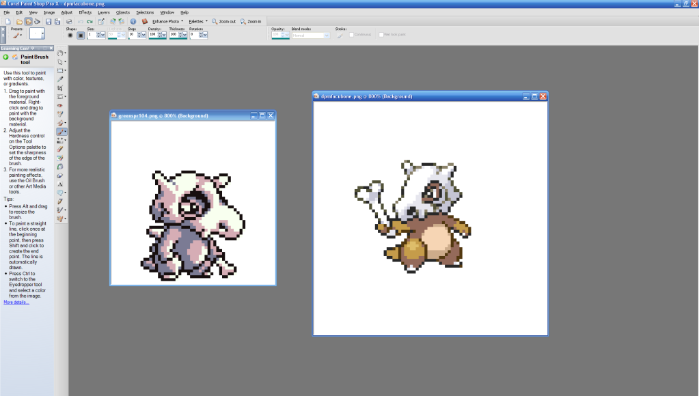Open the brush tip preview dropdown

tap(43, 33)
